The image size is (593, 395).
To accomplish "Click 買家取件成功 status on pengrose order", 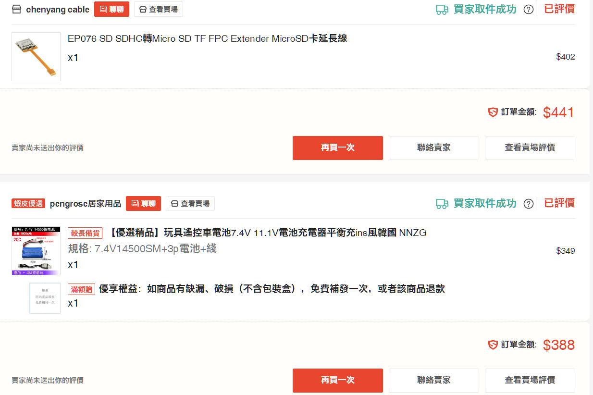I will tap(485, 203).
